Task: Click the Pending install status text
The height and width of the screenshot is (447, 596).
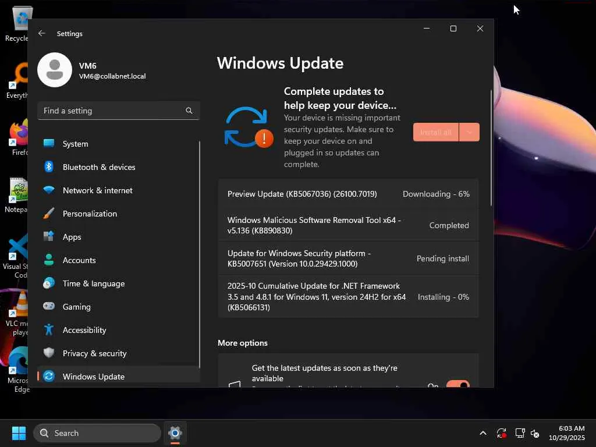Action: click(x=443, y=258)
